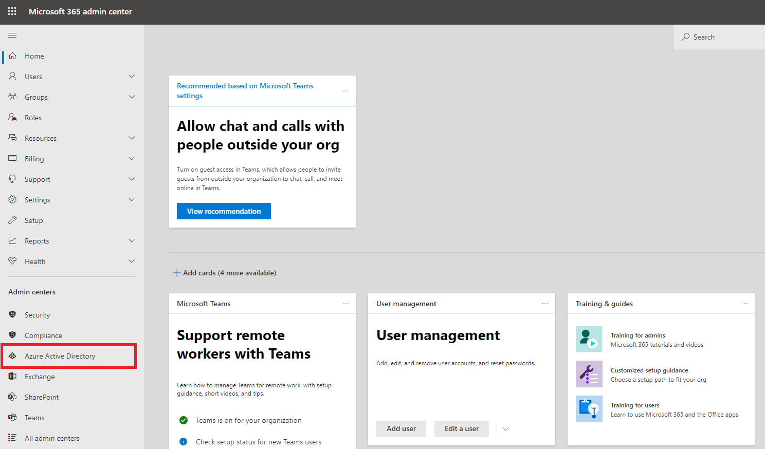Click the SharePoint icon in Admin centers
Screen dimensions: 765x449
coord(12,397)
